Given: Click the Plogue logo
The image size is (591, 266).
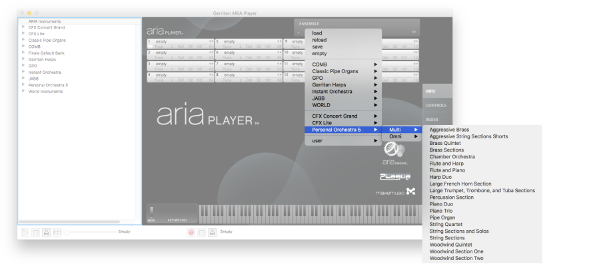Looking at the screenshot, I should click(x=395, y=176).
